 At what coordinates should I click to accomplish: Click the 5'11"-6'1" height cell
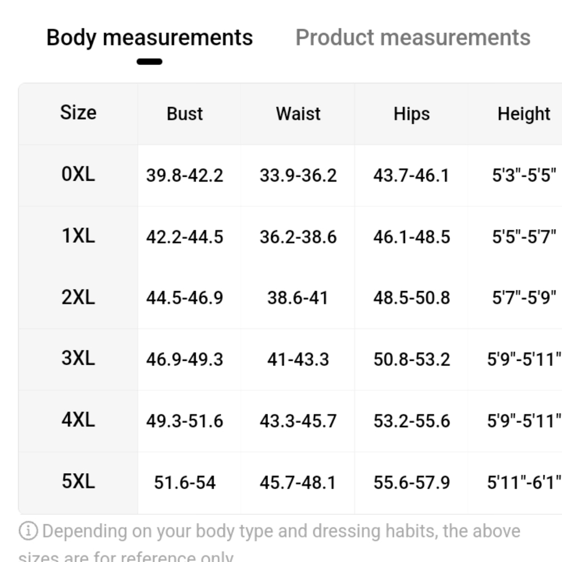click(524, 483)
